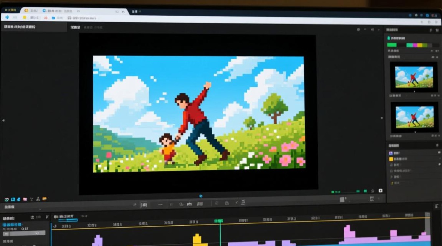
Task: Select the upper preview thumbnail in right panel
Action: [x=414, y=77]
